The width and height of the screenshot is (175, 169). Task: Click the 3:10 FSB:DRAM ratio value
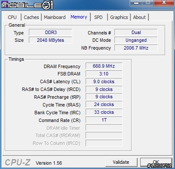(104, 74)
